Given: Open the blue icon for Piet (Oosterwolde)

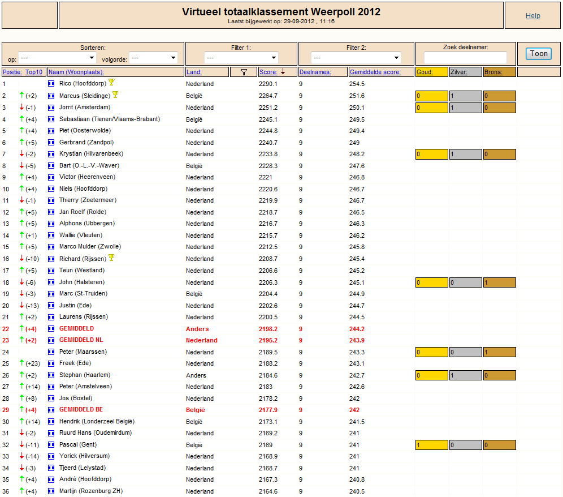Looking at the screenshot, I should tap(51, 131).
